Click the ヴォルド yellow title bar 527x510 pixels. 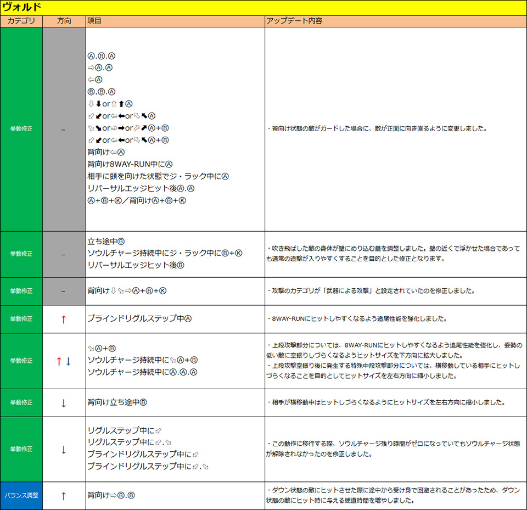263,8
